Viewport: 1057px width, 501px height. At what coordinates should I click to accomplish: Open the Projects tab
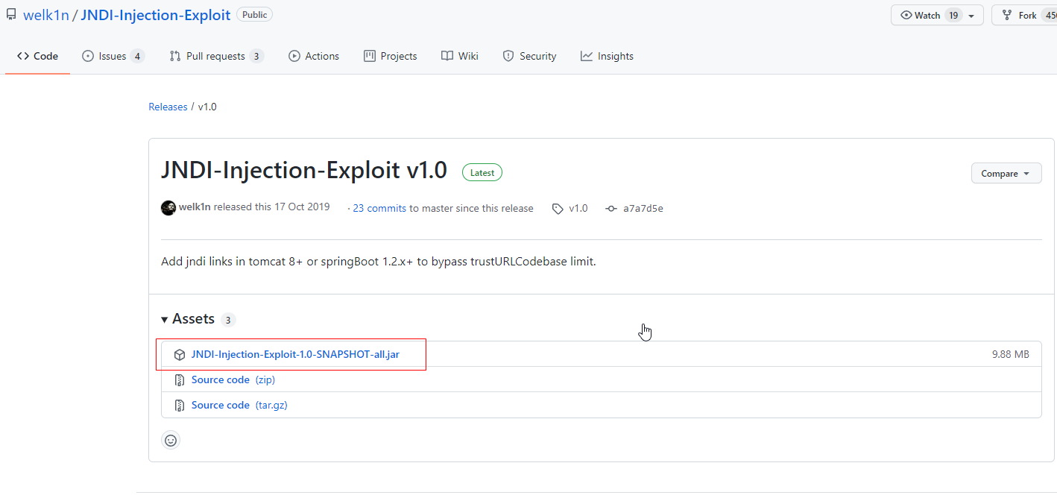[x=391, y=56]
